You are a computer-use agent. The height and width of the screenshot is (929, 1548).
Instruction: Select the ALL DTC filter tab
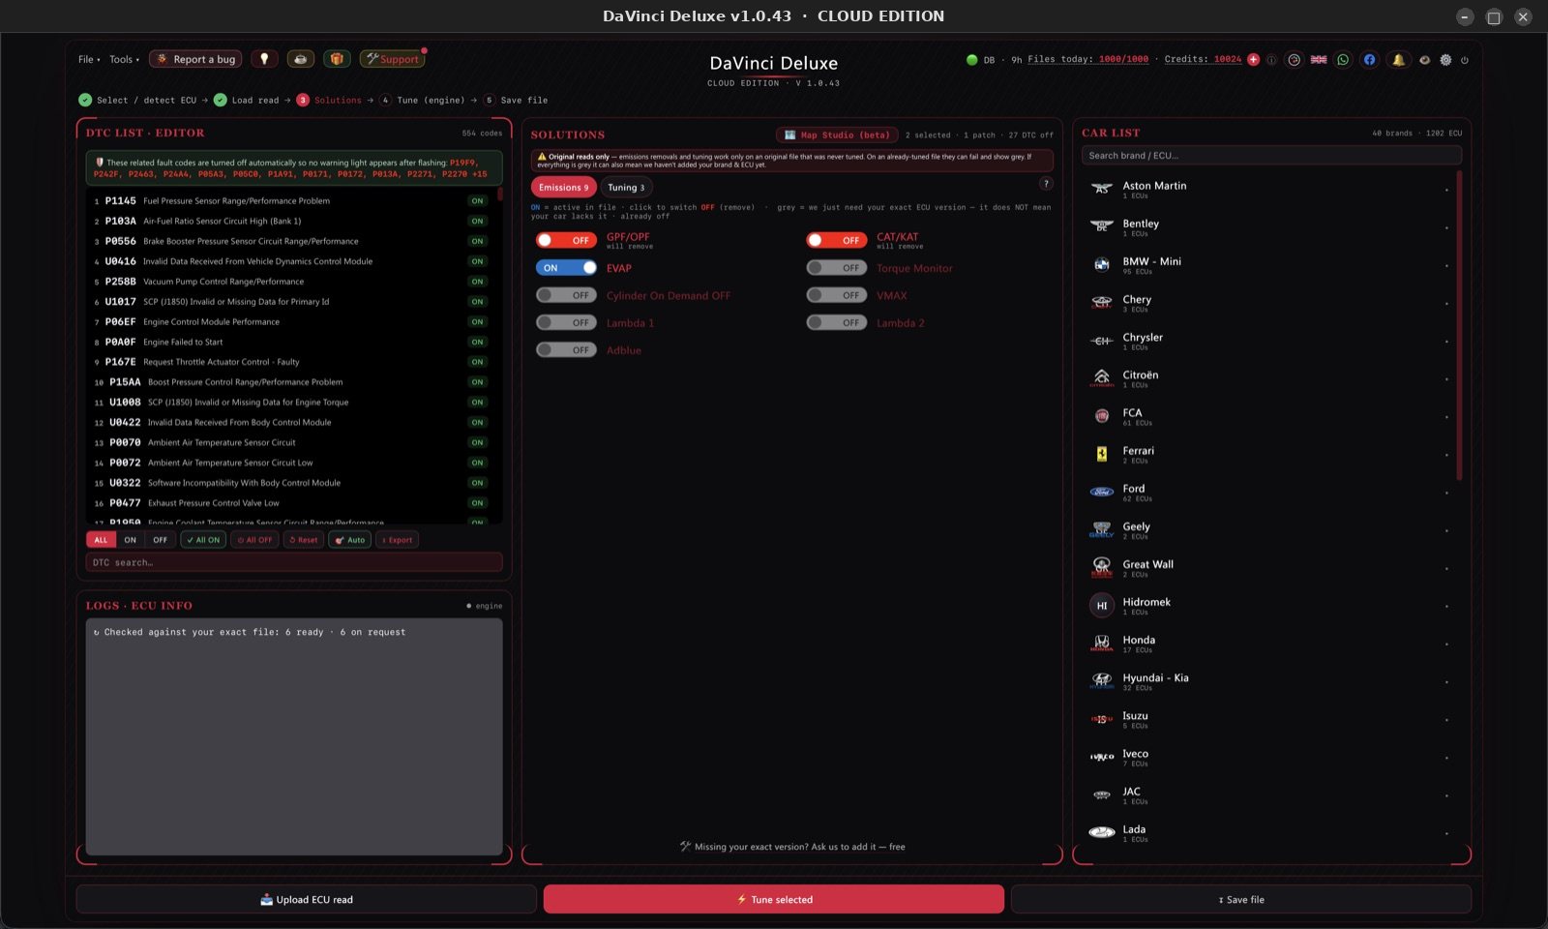tap(101, 540)
